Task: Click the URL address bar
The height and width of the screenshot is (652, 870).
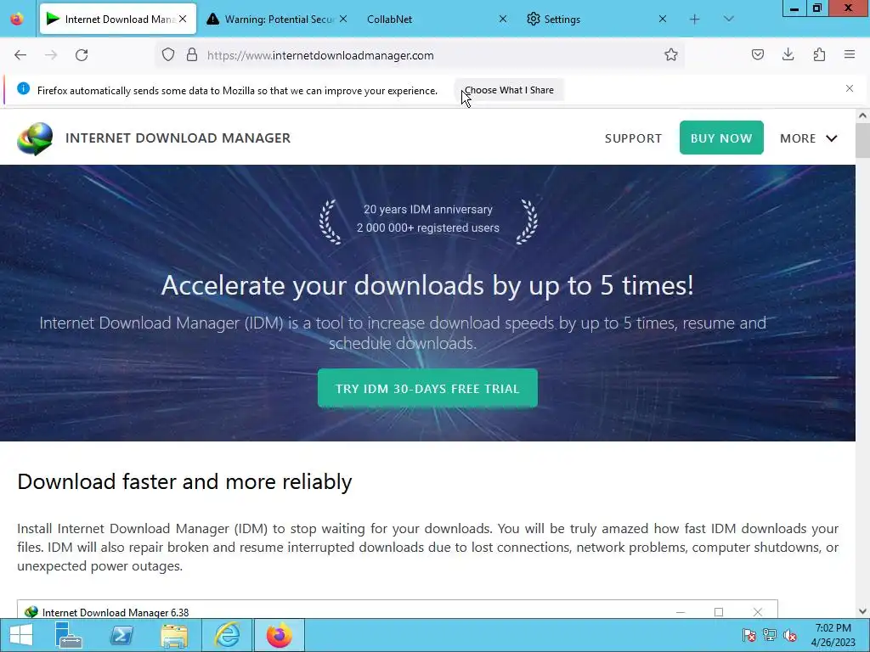Action: click(420, 55)
